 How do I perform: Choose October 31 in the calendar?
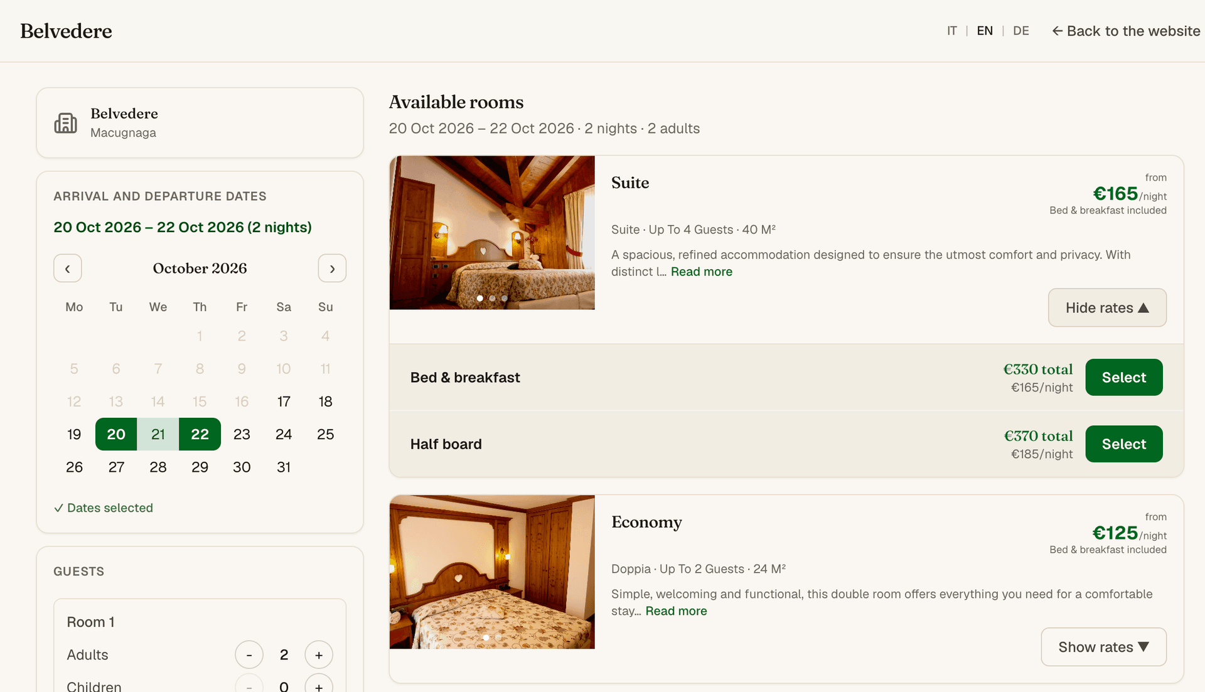pos(284,467)
